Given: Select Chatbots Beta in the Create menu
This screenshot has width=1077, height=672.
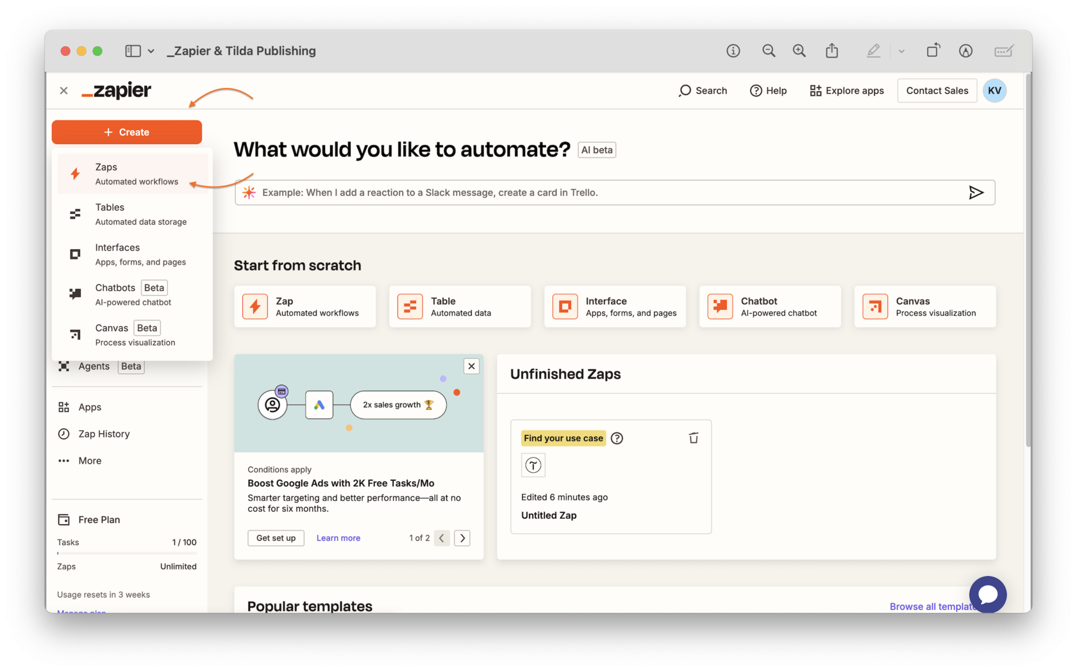Looking at the screenshot, I should point(133,295).
